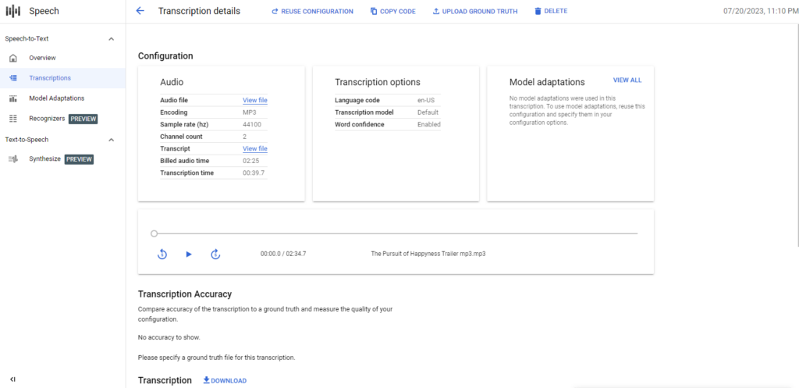The height and width of the screenshot is (388, 799).
Task: Click the Channel count value 2
Action: 244,137
